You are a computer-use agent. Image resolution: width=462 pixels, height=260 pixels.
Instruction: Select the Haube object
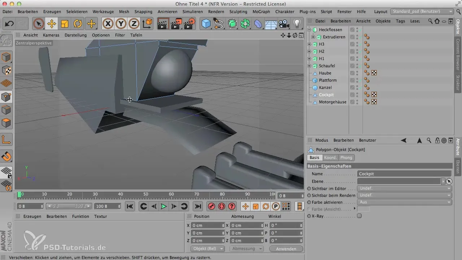[x=325, y=73]
